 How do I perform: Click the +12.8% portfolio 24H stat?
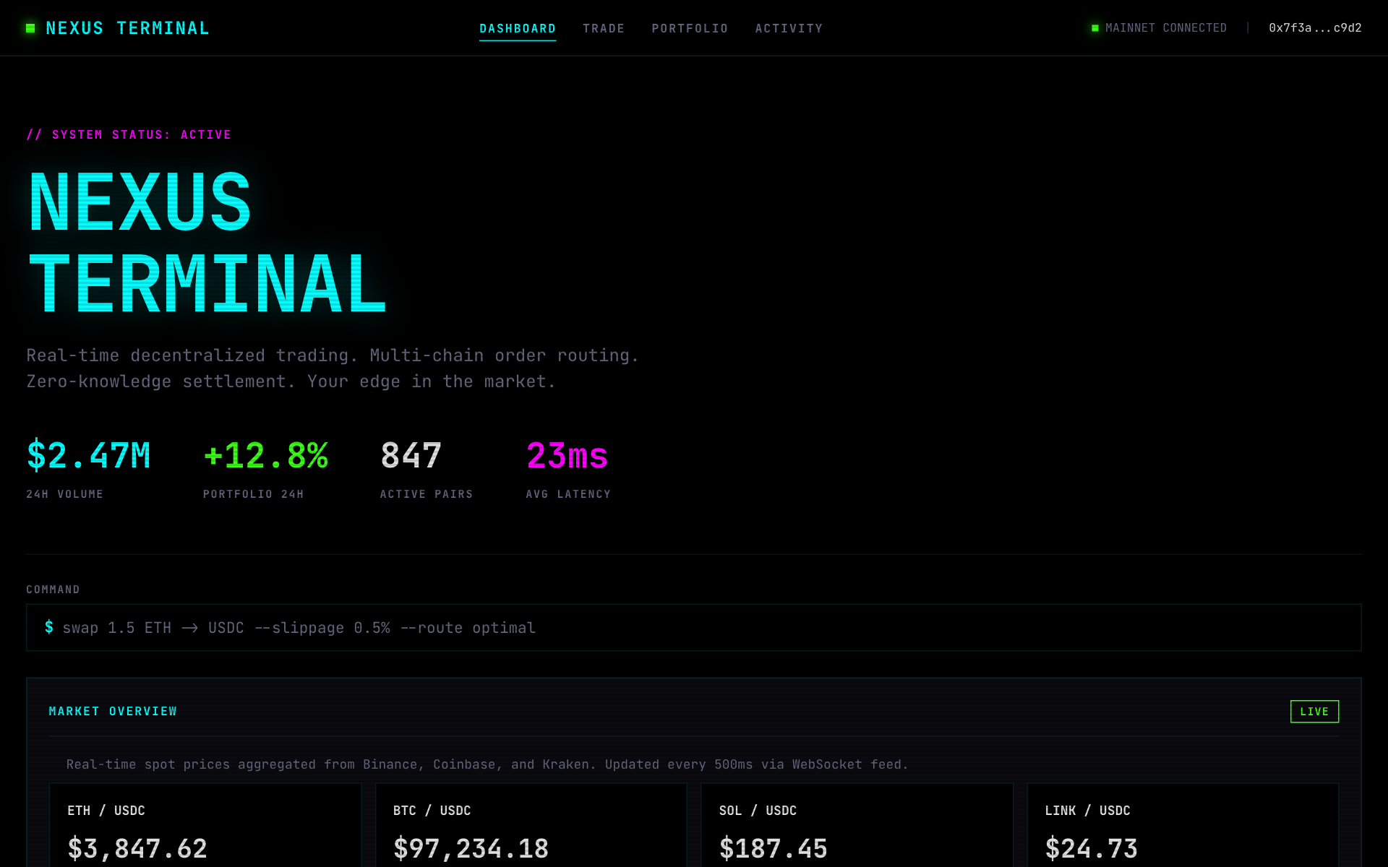[x=265, y=457]
